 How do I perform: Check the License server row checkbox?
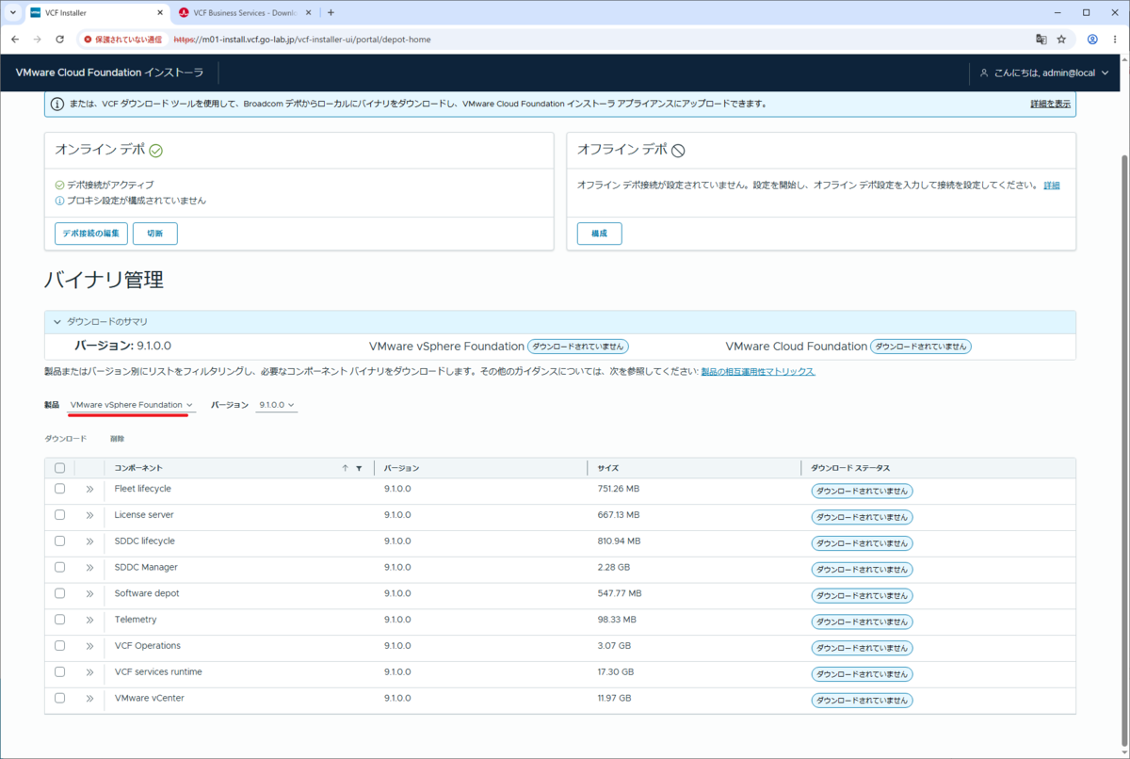(59, 515)
